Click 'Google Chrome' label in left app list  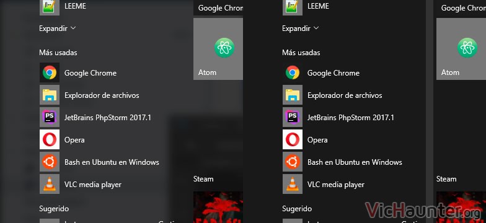coord(91,73)
